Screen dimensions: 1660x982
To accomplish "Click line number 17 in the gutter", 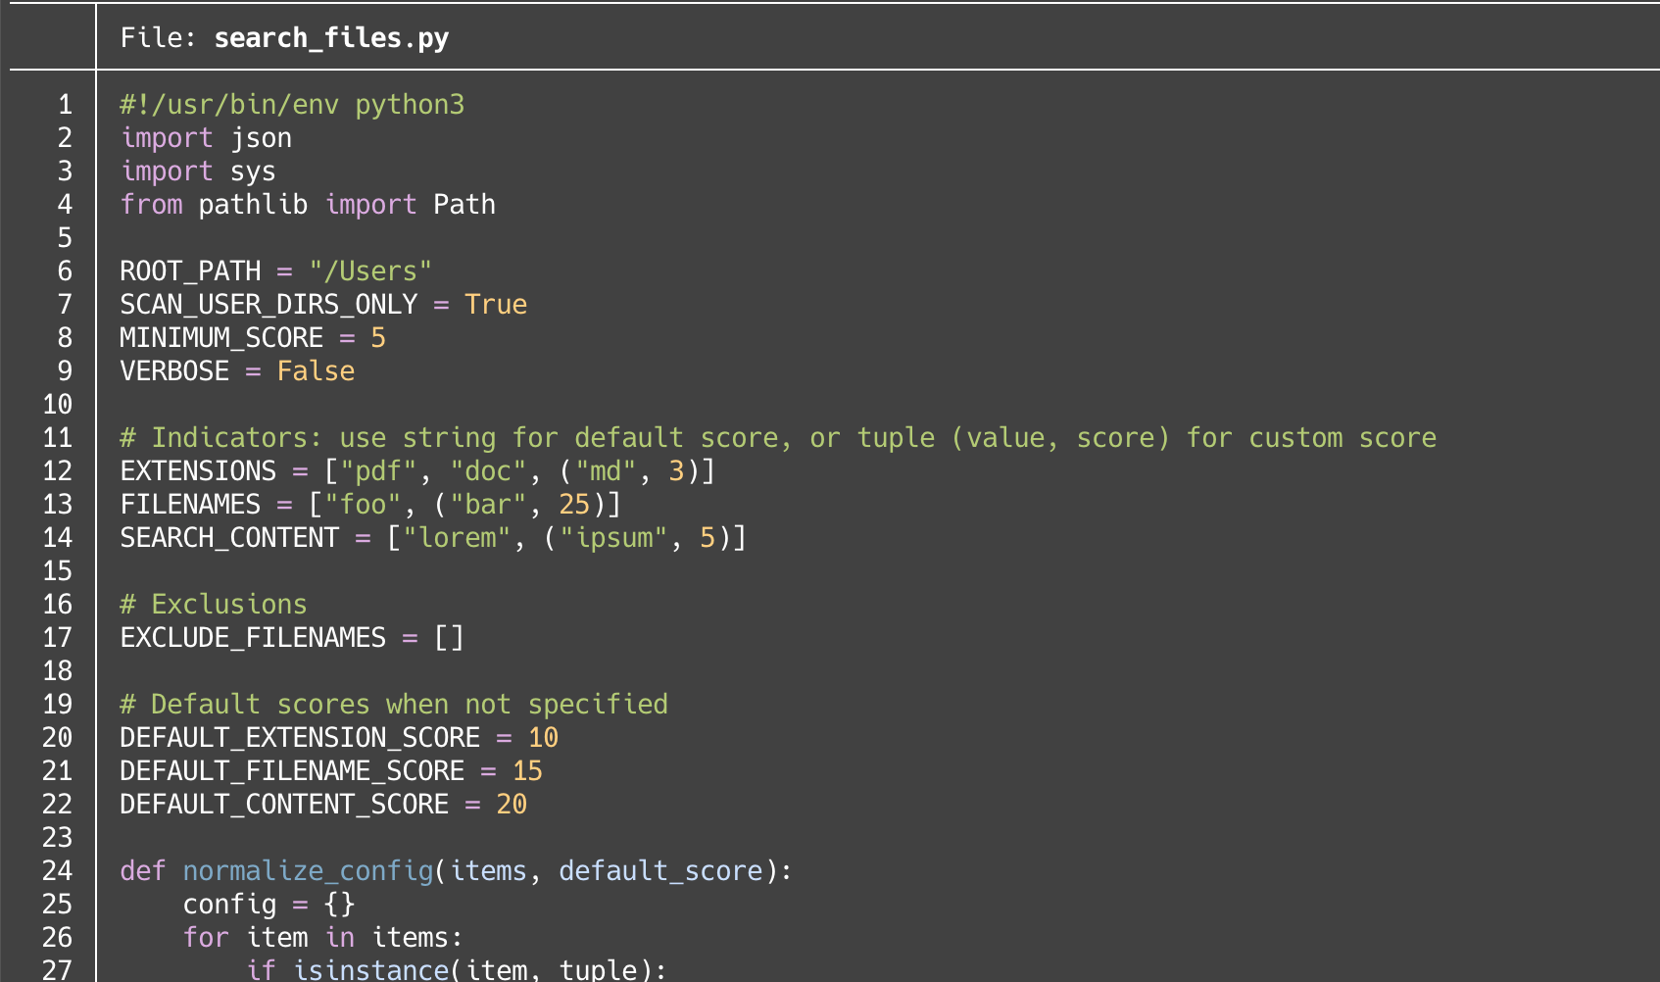I will [x=57, y=638].
